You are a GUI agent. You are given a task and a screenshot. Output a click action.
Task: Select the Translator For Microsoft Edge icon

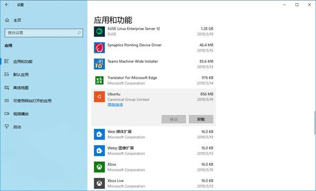coord(100,81)
